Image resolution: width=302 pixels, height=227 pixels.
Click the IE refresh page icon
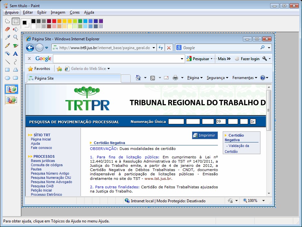(161, 47)
